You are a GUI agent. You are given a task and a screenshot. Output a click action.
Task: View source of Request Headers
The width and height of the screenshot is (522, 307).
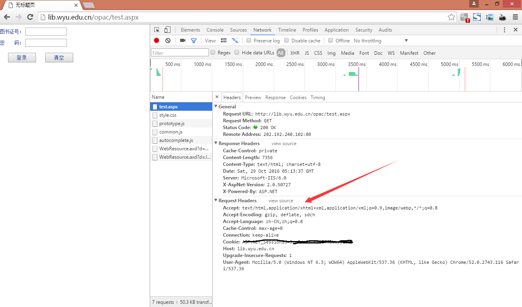coord(281,201)
